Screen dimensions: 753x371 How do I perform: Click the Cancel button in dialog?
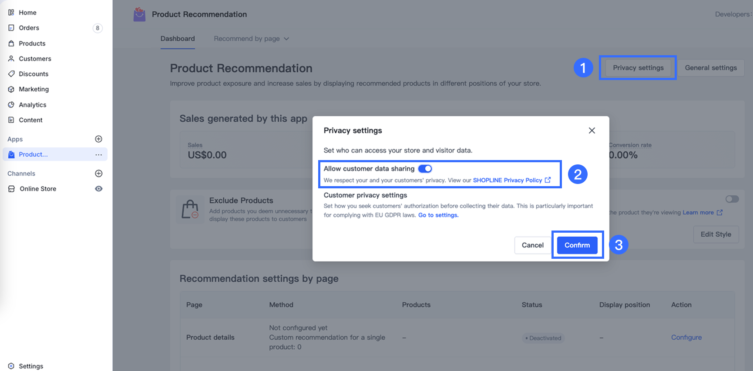(532, 245)
